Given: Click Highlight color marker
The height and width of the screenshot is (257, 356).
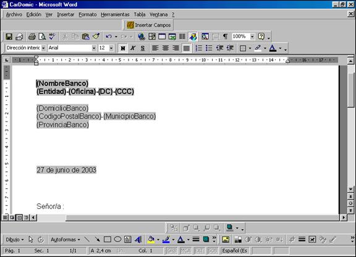Looking at the screenshot, I should coord(258,48).
